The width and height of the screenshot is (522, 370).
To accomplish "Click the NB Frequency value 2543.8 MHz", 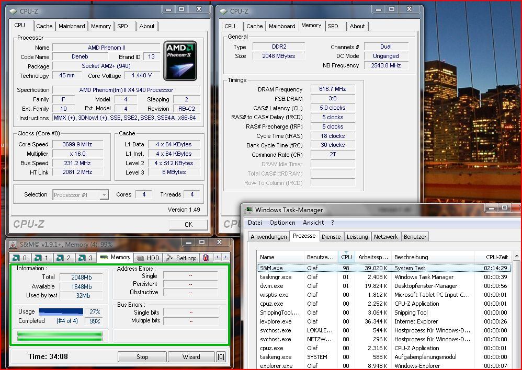I will 386,65.
